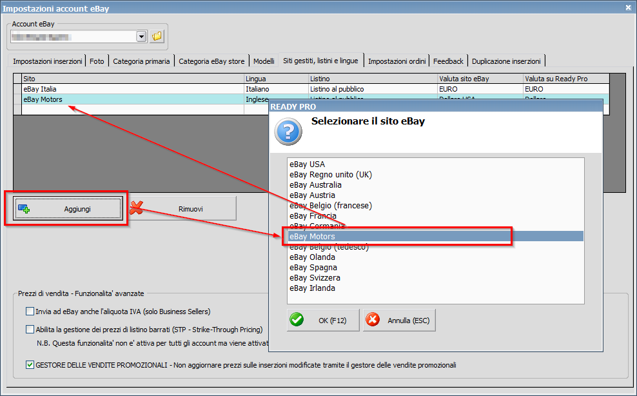
Task: Choose eBay Regno unito (UK)
Action: [435, 174]
